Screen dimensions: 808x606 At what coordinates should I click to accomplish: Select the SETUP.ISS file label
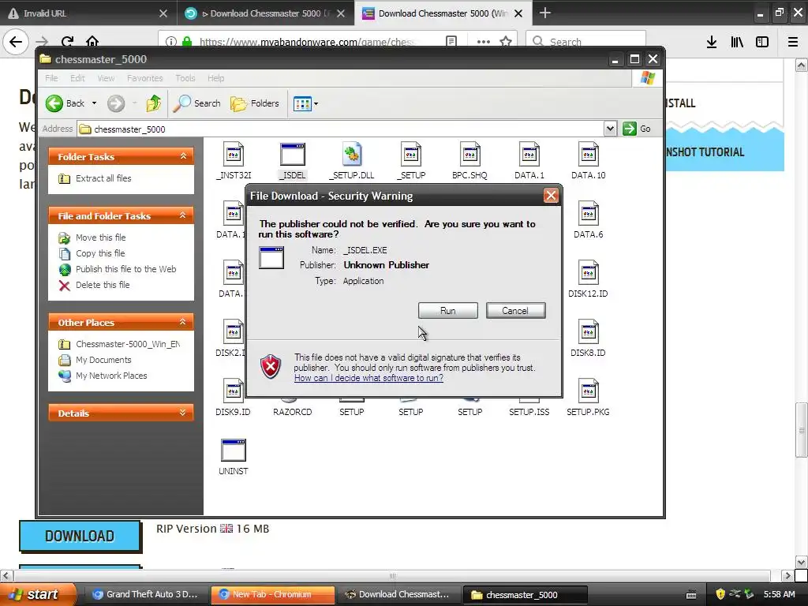tap(529, 412)
